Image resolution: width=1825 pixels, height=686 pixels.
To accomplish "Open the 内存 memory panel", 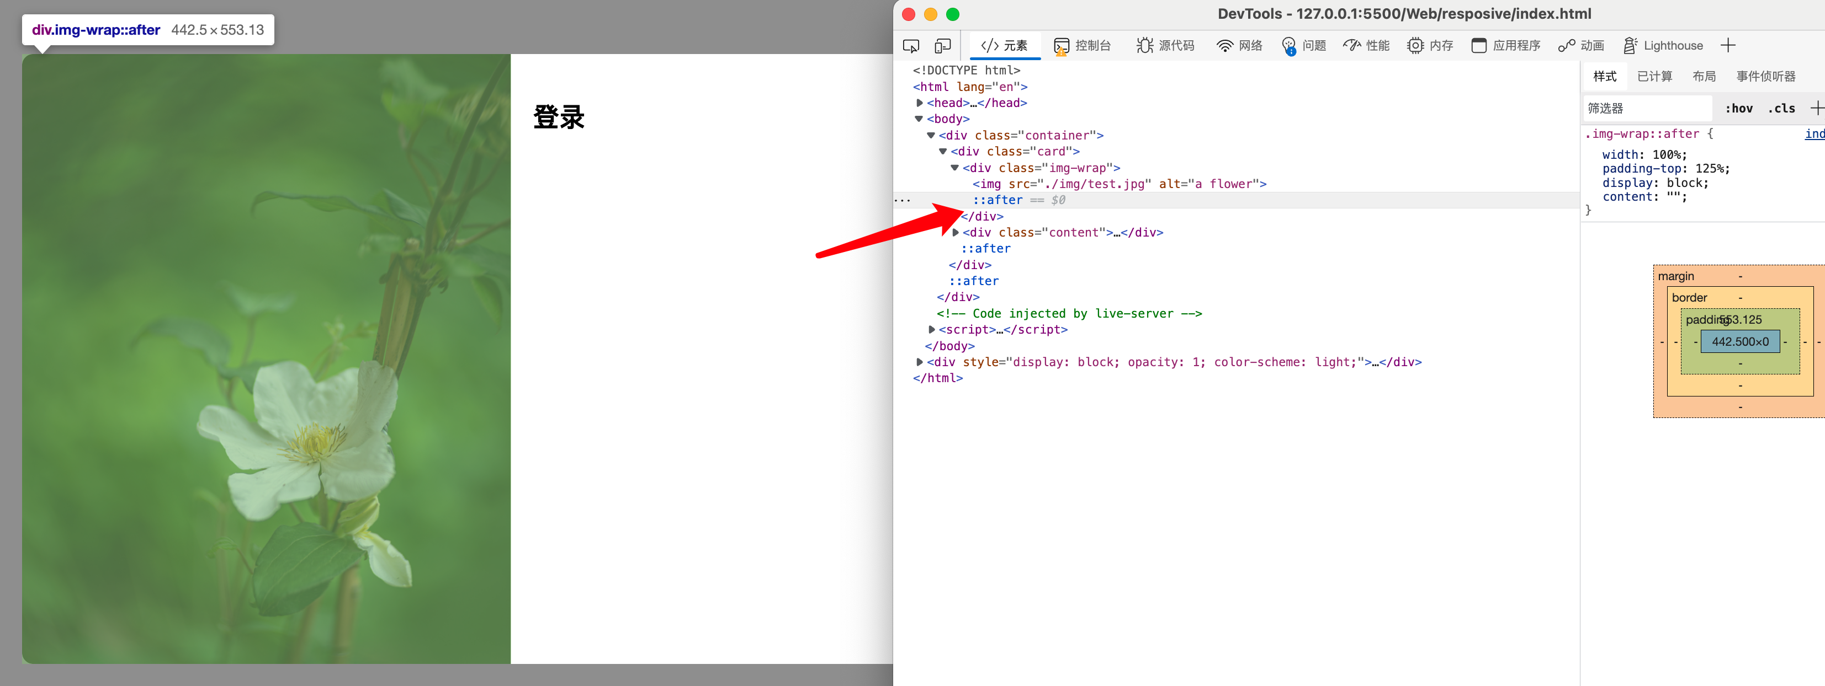I will [x=1430, y=46].
